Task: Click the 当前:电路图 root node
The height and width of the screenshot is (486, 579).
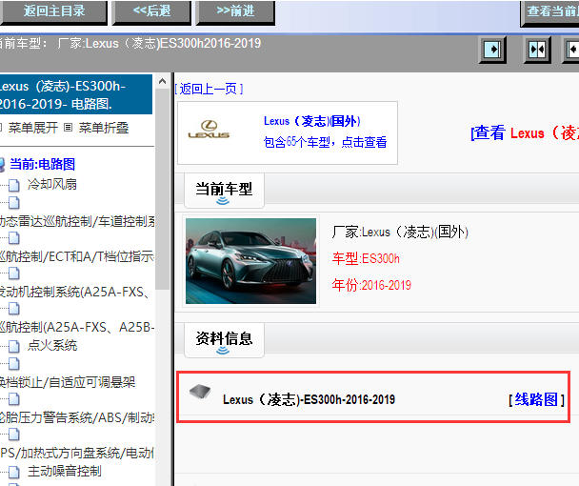Action: tap(42, 164)
